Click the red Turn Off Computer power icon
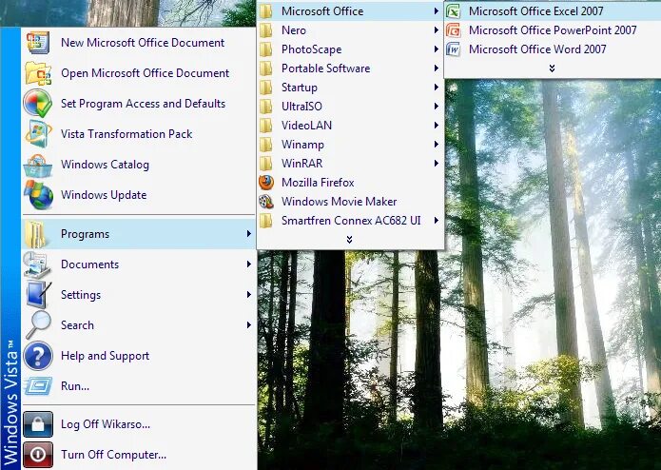This screenshot has height=470, width=661. 37,455
